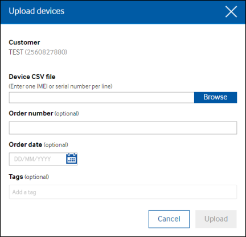
Task: Open the Order date calendar picker
Action: (x=72, y=159)
